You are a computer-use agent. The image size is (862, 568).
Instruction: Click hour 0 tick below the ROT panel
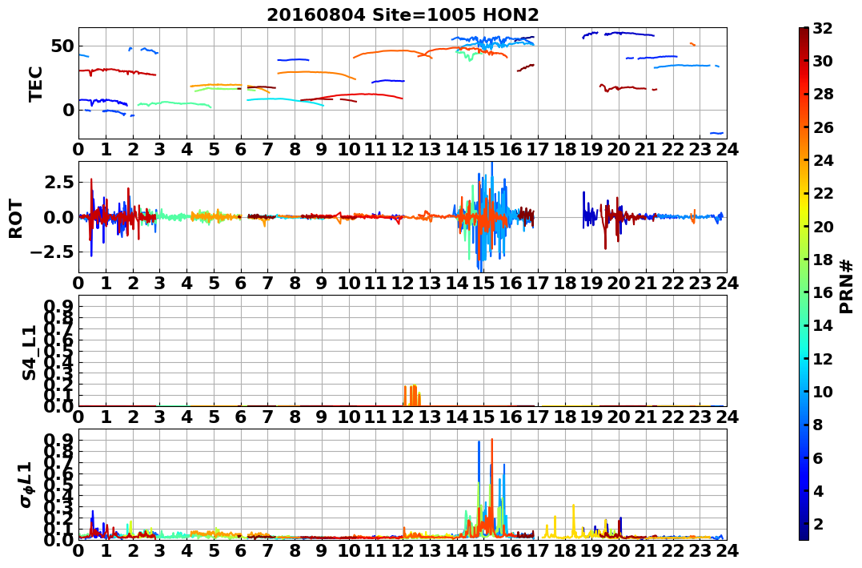[x=78, y=283]
